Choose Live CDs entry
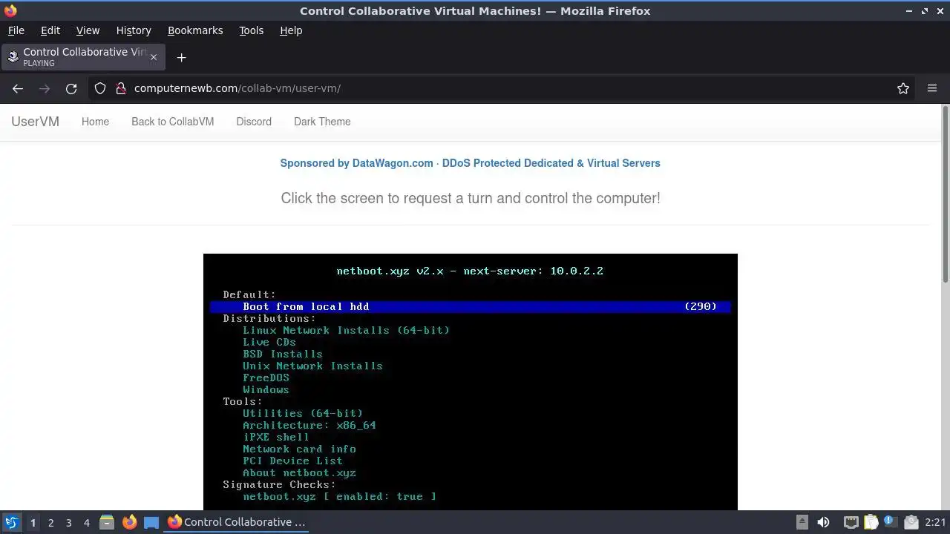The image size is (950, 534). 269,342
